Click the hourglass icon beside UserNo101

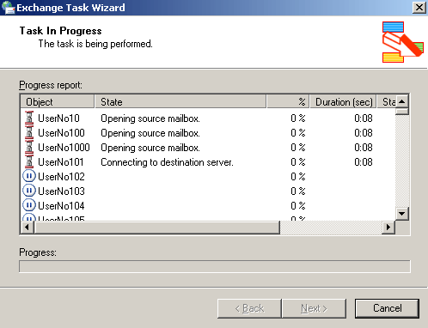(29, 162)
